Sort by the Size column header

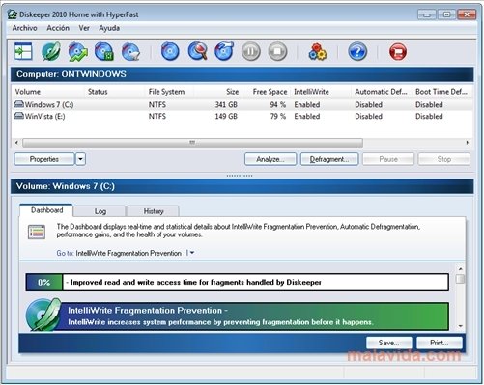pyautogui.click(x=217, y=92)
